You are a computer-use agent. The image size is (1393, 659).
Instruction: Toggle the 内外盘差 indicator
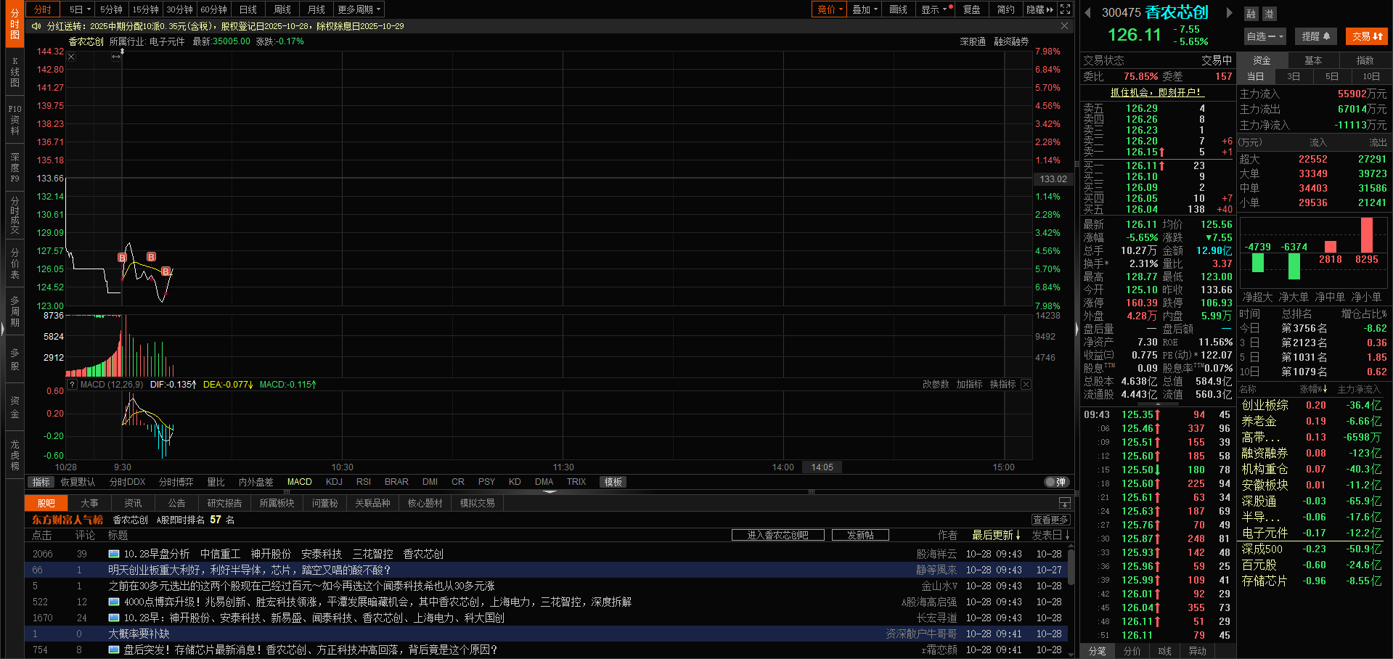click(x=256, y=482)
